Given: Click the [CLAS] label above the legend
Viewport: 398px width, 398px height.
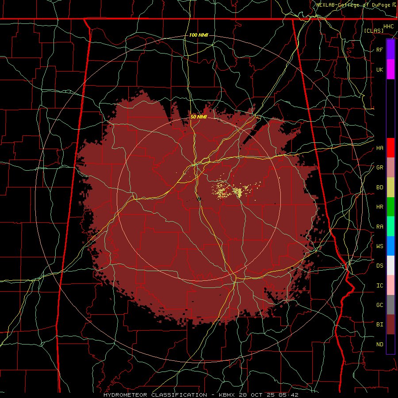Looking at the screenshot, I should tap(374, 31).
